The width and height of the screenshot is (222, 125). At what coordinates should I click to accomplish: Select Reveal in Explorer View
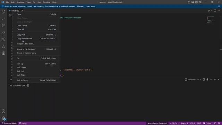click(x=36, y=53)
